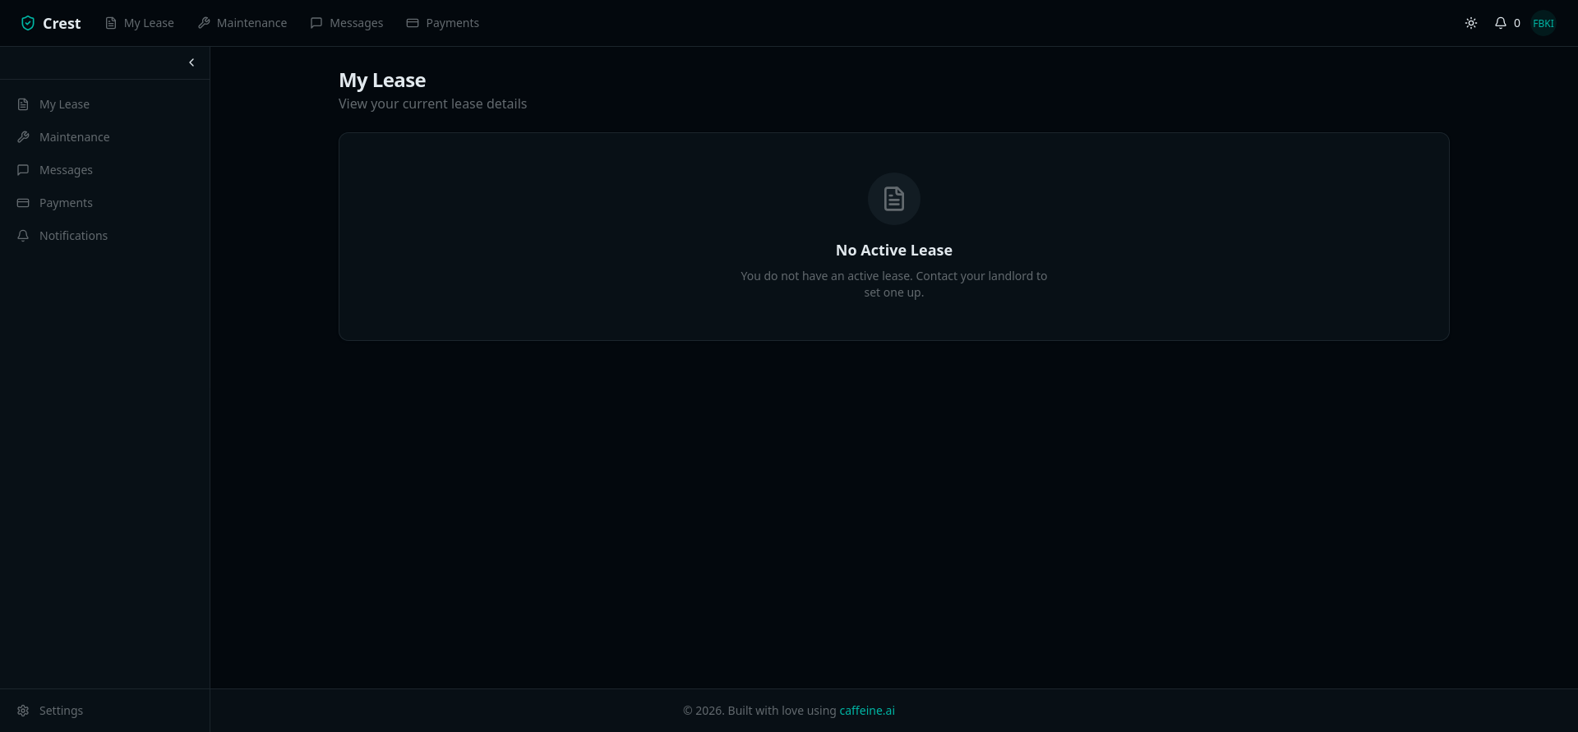Click the sidebar Messages chat bubble icon
Viewport: 1578px width, 732px height.
(23, 170)
